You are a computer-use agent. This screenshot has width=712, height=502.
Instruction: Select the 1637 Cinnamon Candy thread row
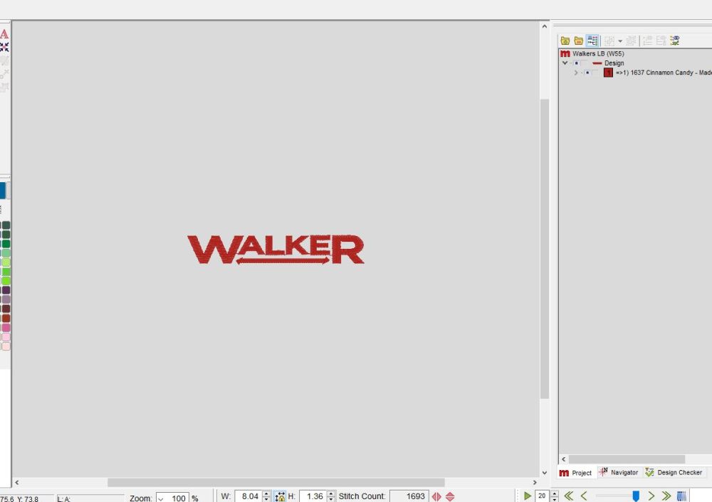coord(664,73)
